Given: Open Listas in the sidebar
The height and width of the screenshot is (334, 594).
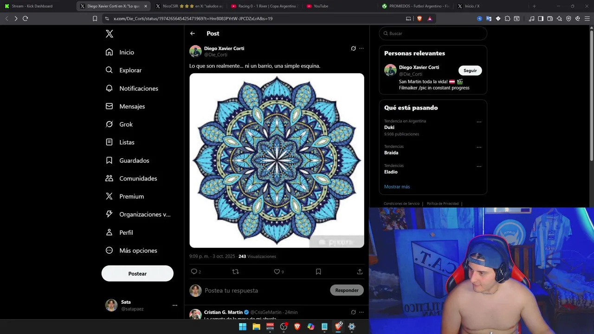Looking at the screenshot, I should click(x=120, y=142).
